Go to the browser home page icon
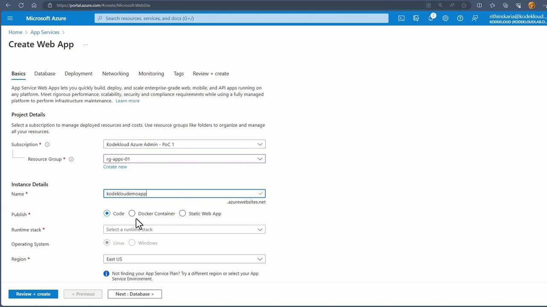 coord(34,5)
